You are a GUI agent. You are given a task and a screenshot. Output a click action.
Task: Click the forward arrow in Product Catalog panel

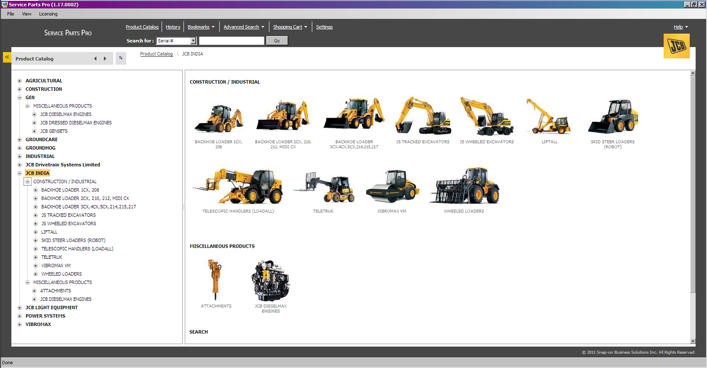[105, 59]
